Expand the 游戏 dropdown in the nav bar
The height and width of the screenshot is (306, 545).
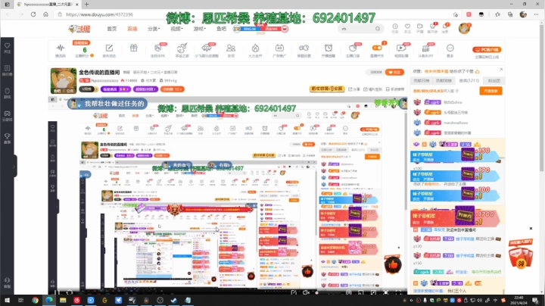click(200, 29)
